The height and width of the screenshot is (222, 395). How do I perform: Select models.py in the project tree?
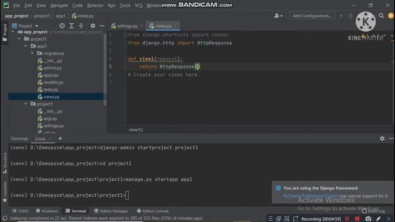[x=54, y=82]
